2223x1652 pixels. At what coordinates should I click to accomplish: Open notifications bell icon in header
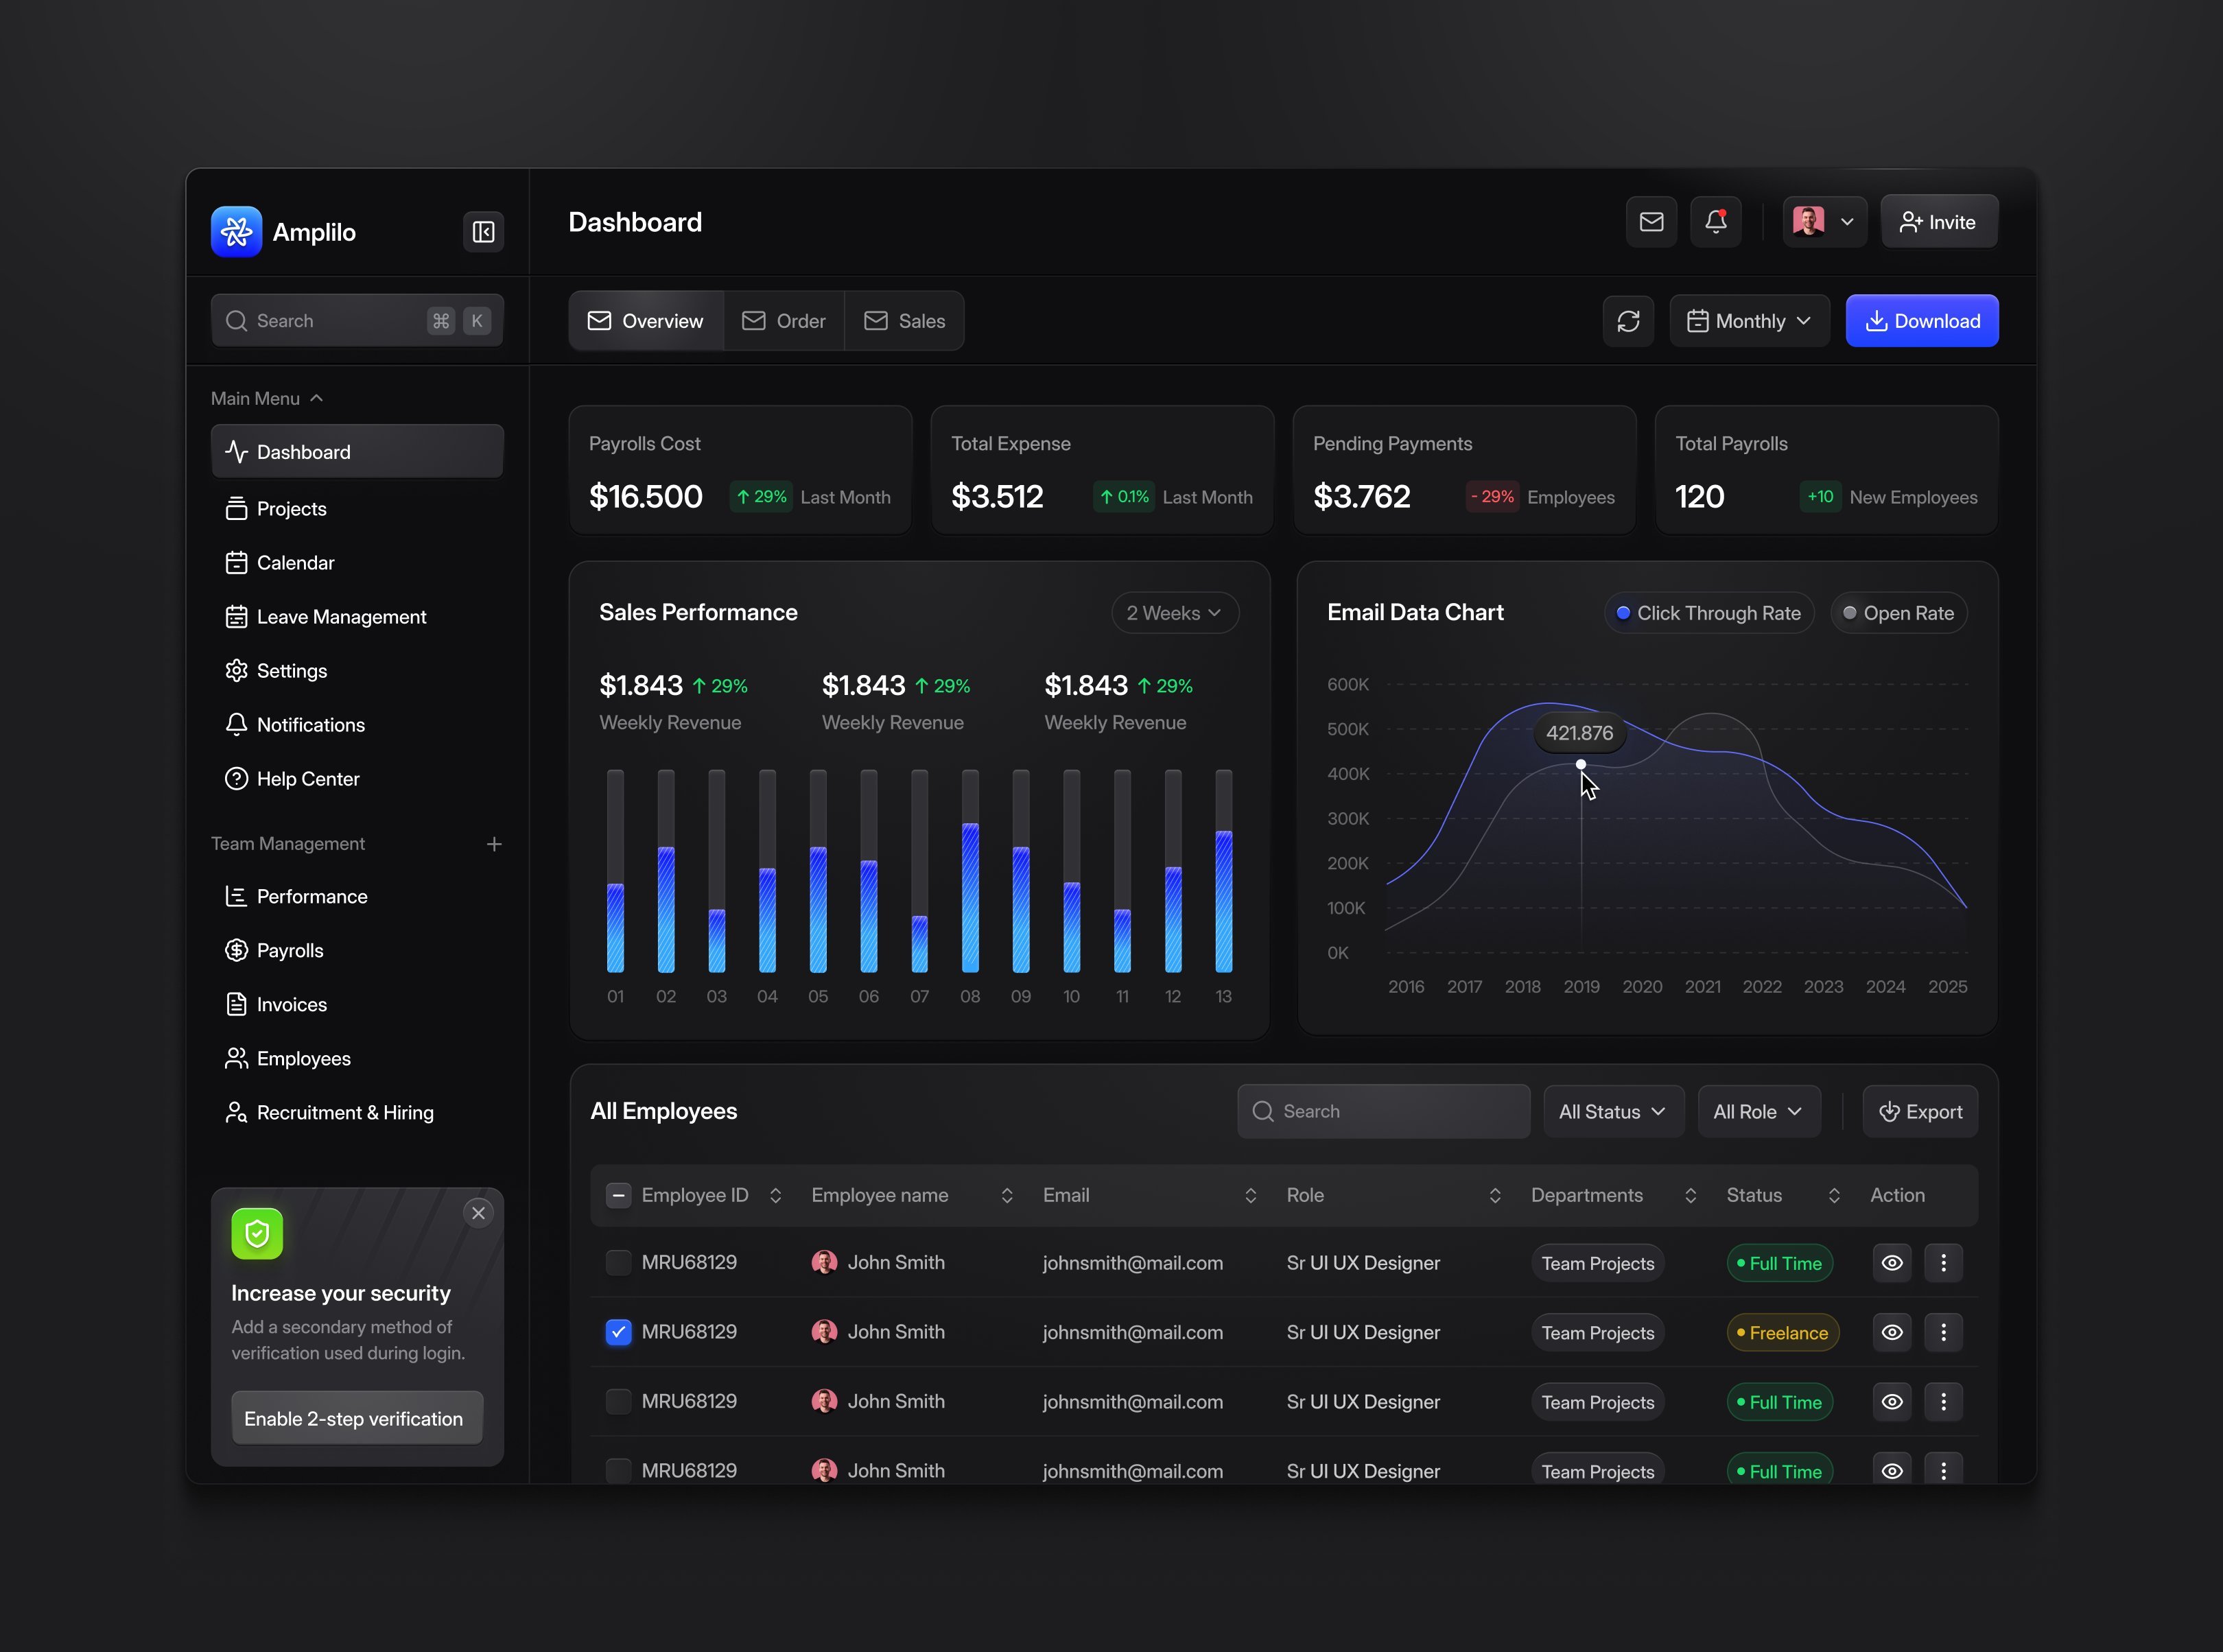coord(1715,221)
